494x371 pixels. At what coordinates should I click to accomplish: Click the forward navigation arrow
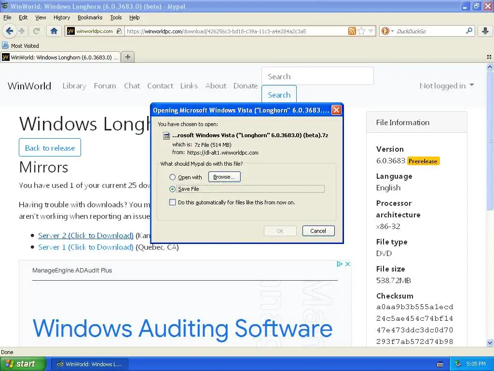(x=21, y=31)
